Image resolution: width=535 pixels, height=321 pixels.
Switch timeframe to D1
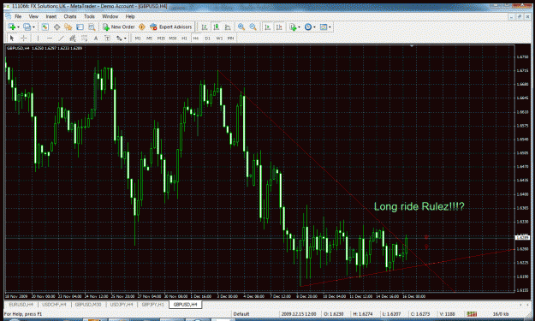click(207, 39)
